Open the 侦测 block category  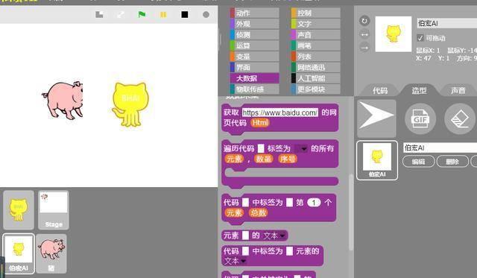[255, 35]
